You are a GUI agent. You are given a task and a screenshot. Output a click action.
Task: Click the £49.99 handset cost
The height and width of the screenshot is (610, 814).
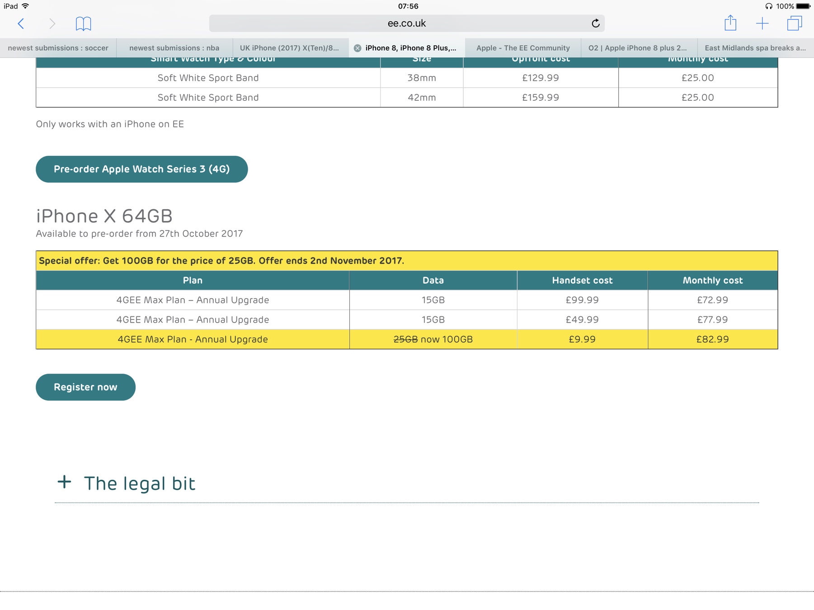(582, 320)
